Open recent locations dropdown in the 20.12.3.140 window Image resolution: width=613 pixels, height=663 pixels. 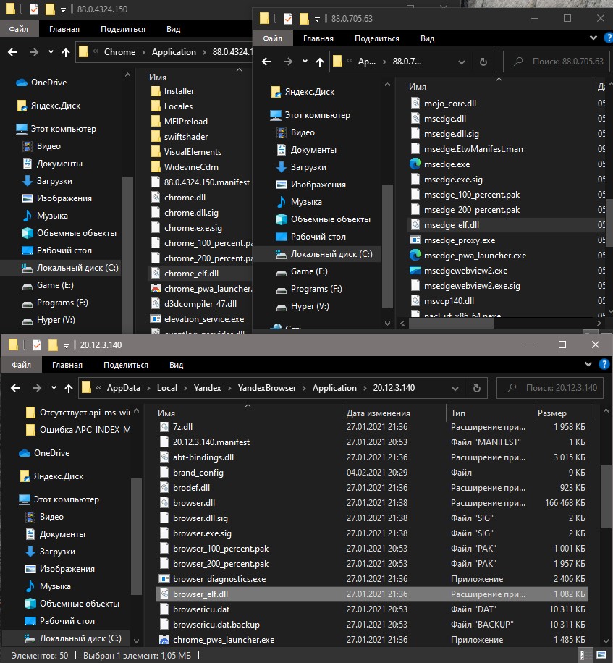54,388
